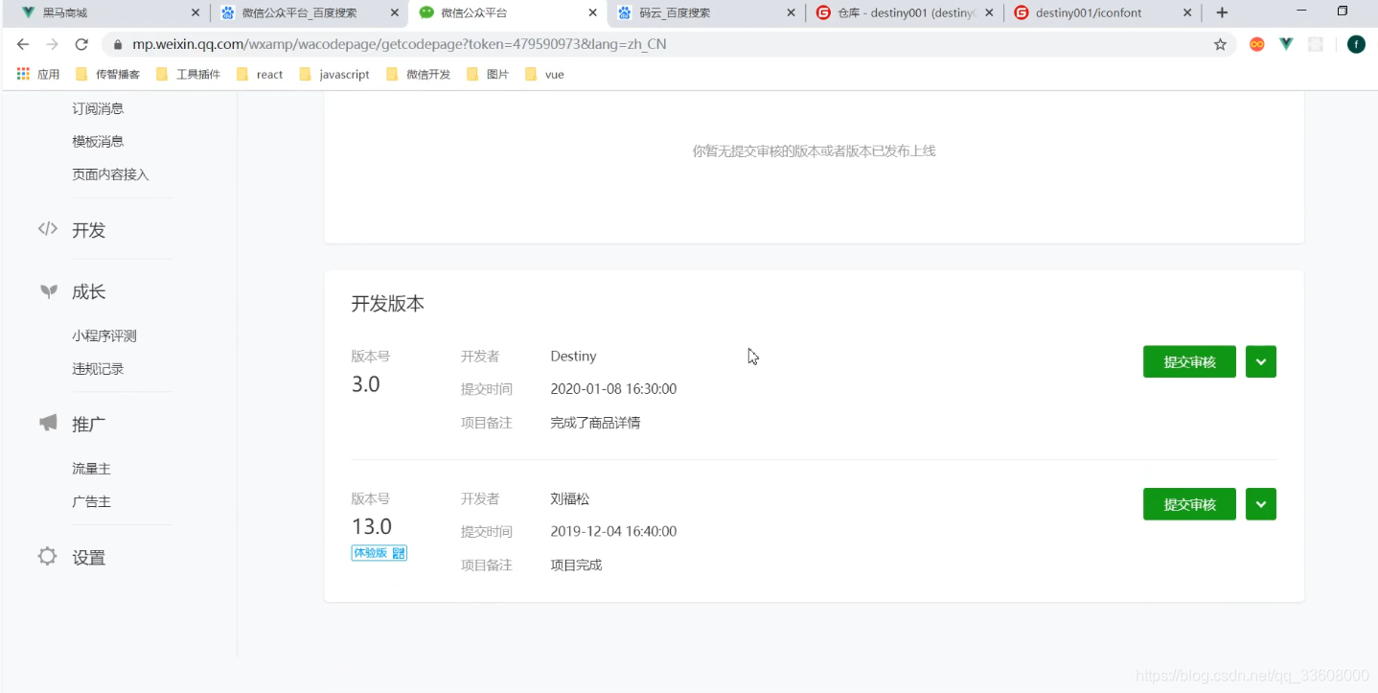Open the react bookmark folder
The width and height of the screenshot is (1378, 693).
click(x=260, y=74)
